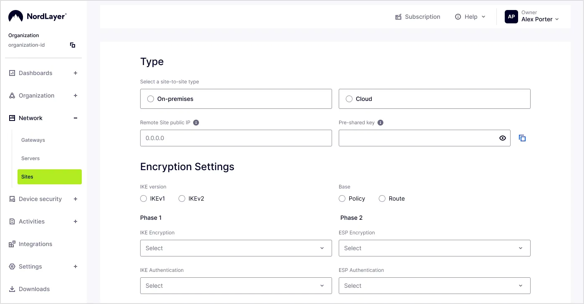Image resolution: width=584 pixels, height=304 pixels.
Task: Click the Subscription icon in header
Action: point(398,17)
